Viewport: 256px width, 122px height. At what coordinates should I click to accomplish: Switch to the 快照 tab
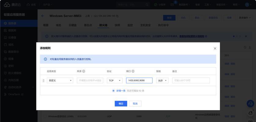117,25
